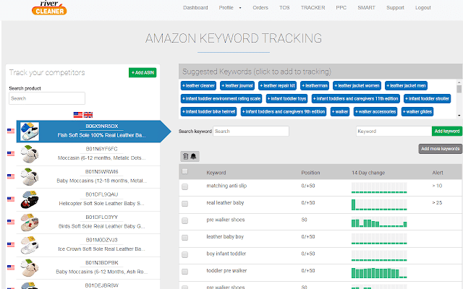Add suggested keyword 'leather journal'
The width and height of the screenshot is (463, 289).
click(x=237, y=86)
